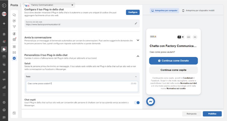Click the Configura button
Screen dimensions: 227x121
tap(133, 12)
